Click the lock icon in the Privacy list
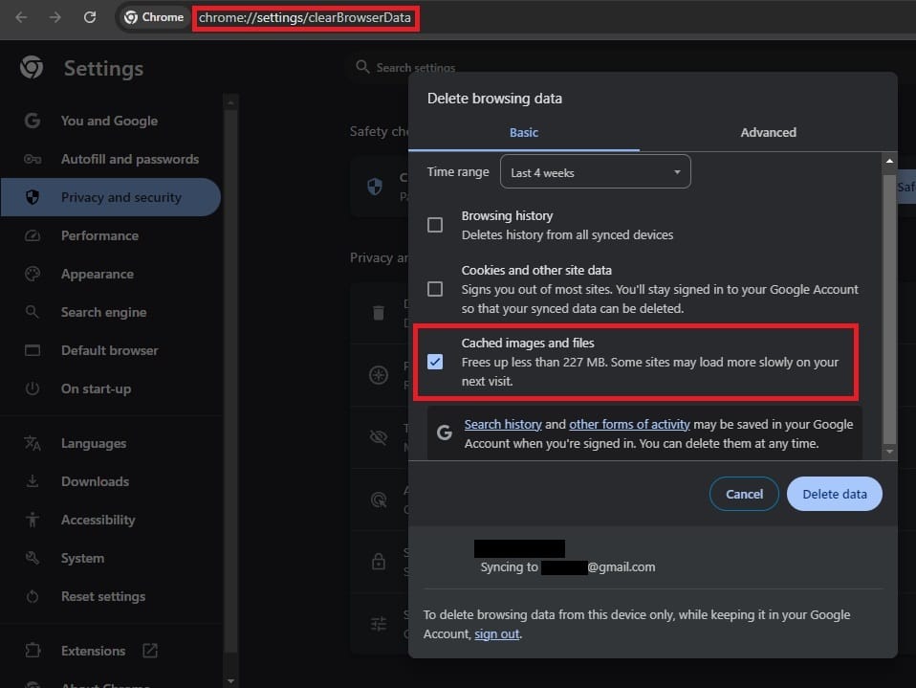Image resolution: width=916 pixels, height=688 pixels. 379,561
